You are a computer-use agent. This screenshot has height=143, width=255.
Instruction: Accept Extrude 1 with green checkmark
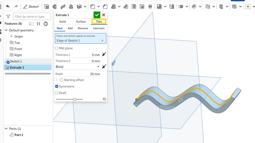click(97, 15)
